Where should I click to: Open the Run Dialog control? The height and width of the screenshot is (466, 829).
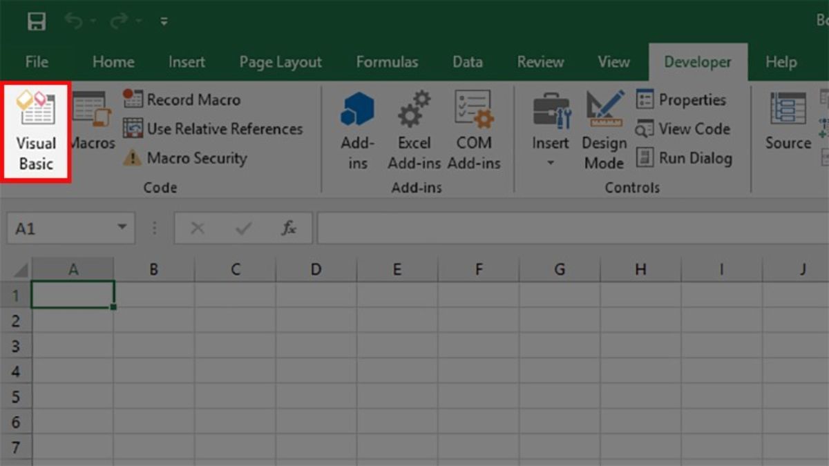(x=685, y=158)
